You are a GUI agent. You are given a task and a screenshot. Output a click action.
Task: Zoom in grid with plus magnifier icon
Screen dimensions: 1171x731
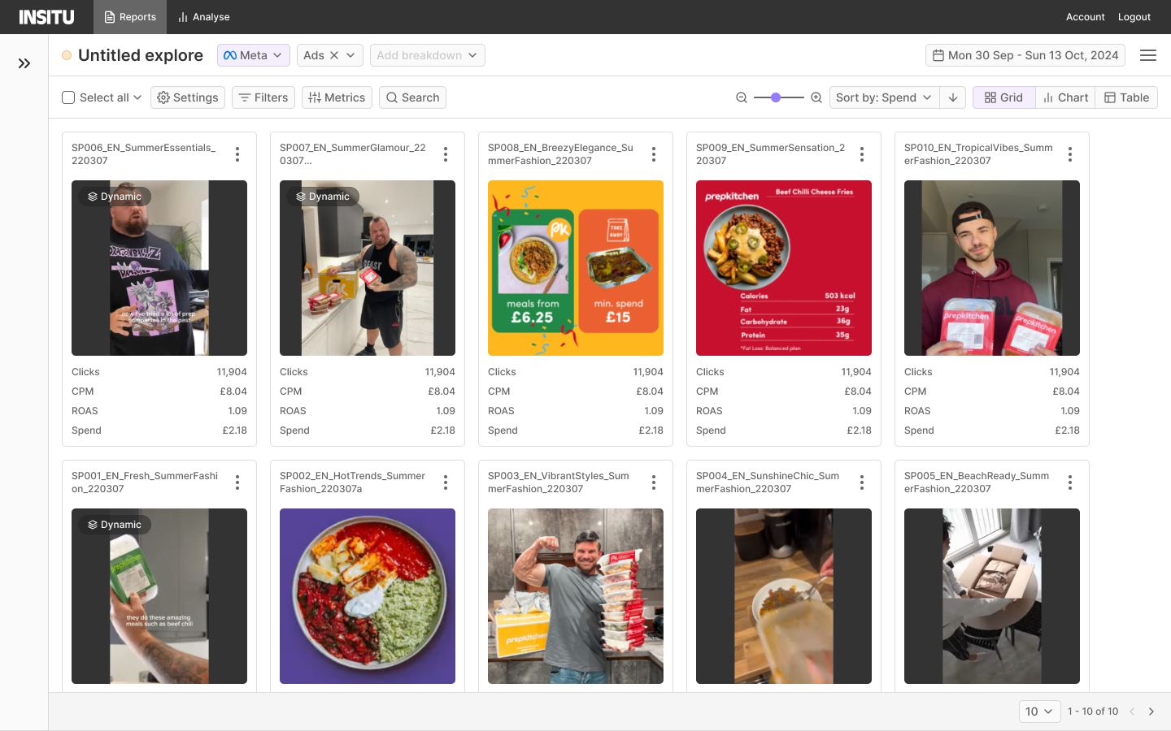(816, 97)
